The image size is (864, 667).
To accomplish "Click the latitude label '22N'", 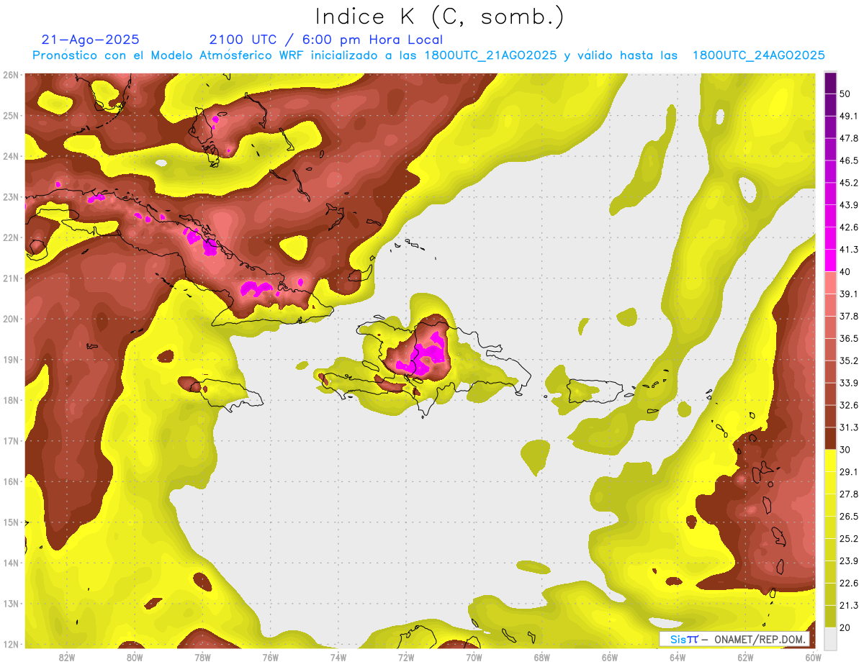I will [x=11, y=237].
